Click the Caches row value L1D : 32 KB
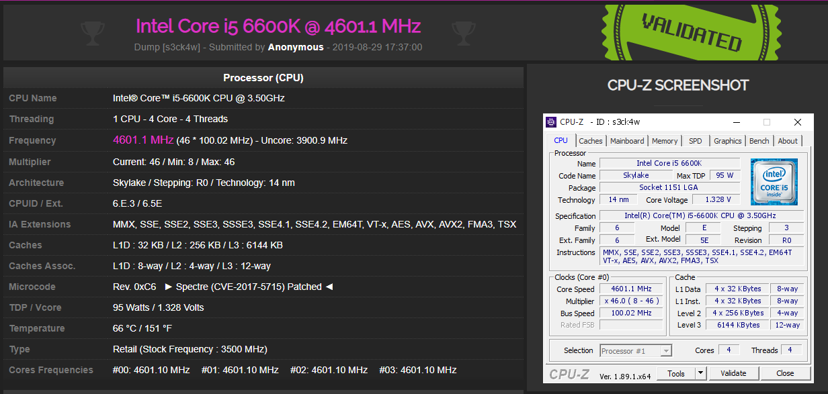The width and height of the screenshot is (828, 394). coord(198,245)
